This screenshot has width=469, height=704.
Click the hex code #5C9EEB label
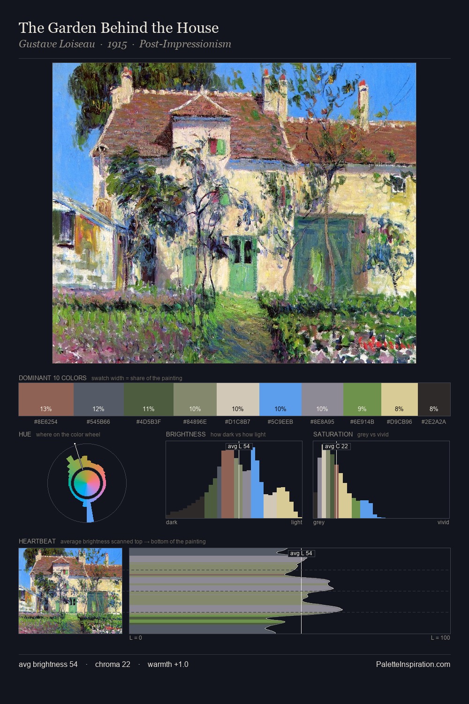tap(280, 421)
